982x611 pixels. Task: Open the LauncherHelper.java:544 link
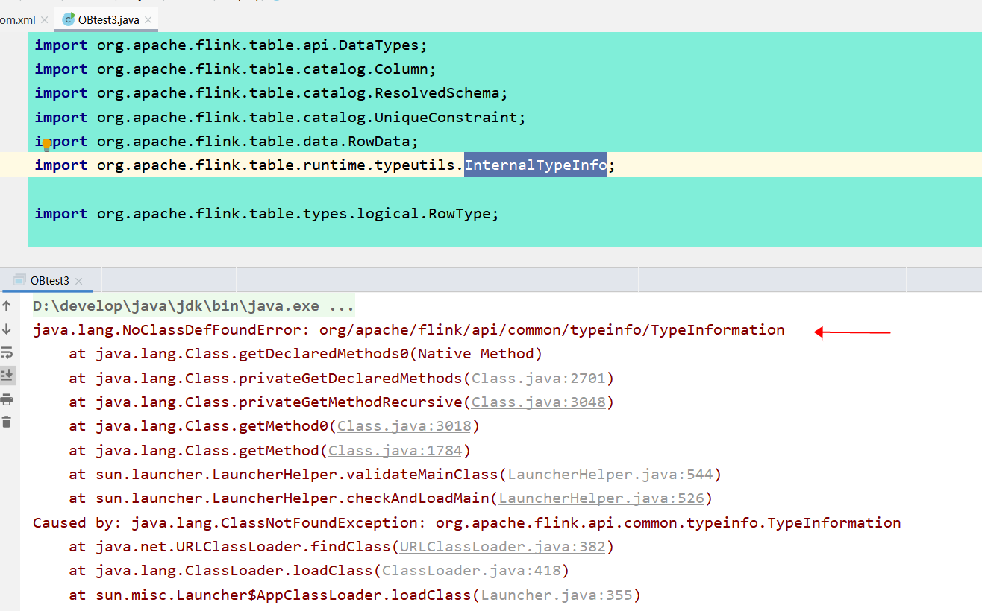coord(610,474)
